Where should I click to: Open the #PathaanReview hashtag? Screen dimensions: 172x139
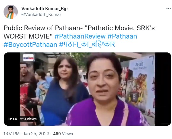click(80, 36)
